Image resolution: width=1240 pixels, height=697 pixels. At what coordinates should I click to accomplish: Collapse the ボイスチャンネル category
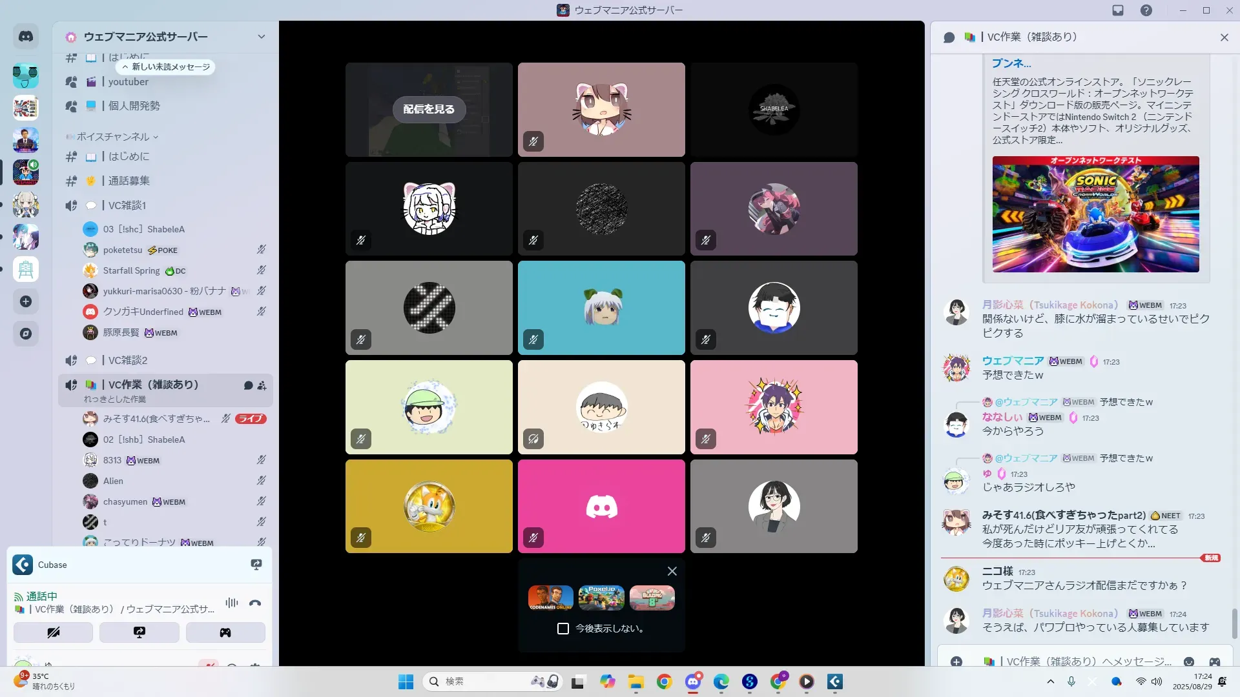click(x=113, y=137)
